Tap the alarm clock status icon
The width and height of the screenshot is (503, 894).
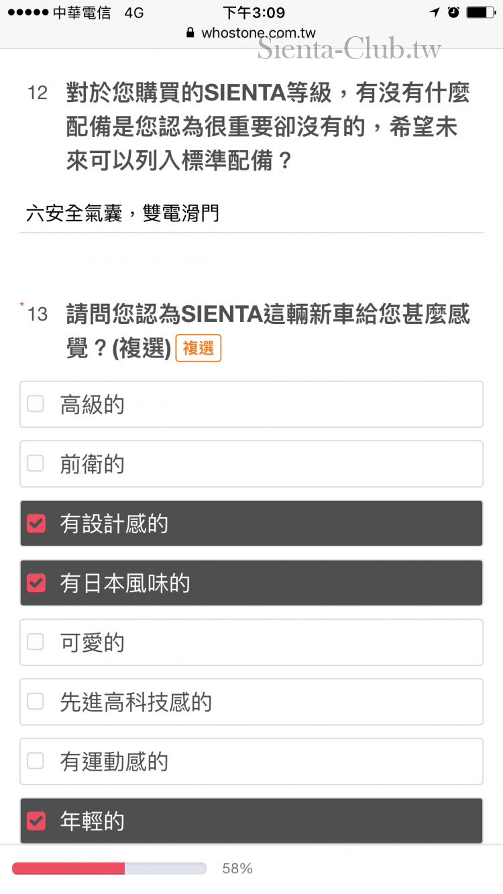(453, 12)
